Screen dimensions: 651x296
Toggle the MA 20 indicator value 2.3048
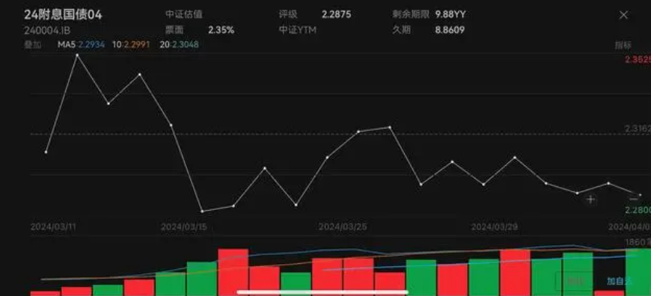coord(180,45)
